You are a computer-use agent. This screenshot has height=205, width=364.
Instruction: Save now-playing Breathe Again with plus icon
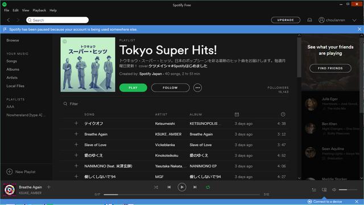(48, 187)
